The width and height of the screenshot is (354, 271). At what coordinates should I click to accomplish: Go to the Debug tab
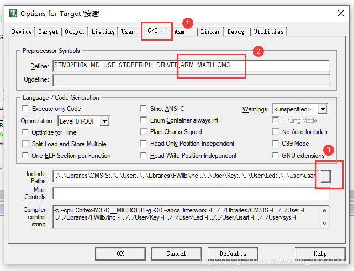pyautogui.click(x=236, y=31)
